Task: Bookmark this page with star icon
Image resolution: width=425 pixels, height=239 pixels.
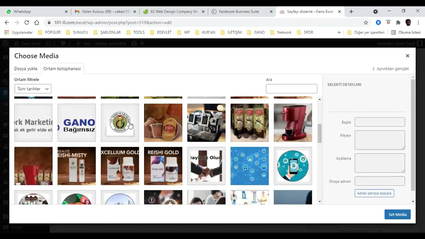Action: pos(366,23)
